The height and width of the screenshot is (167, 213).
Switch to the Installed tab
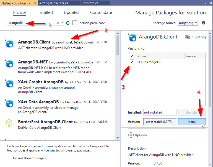45,12
